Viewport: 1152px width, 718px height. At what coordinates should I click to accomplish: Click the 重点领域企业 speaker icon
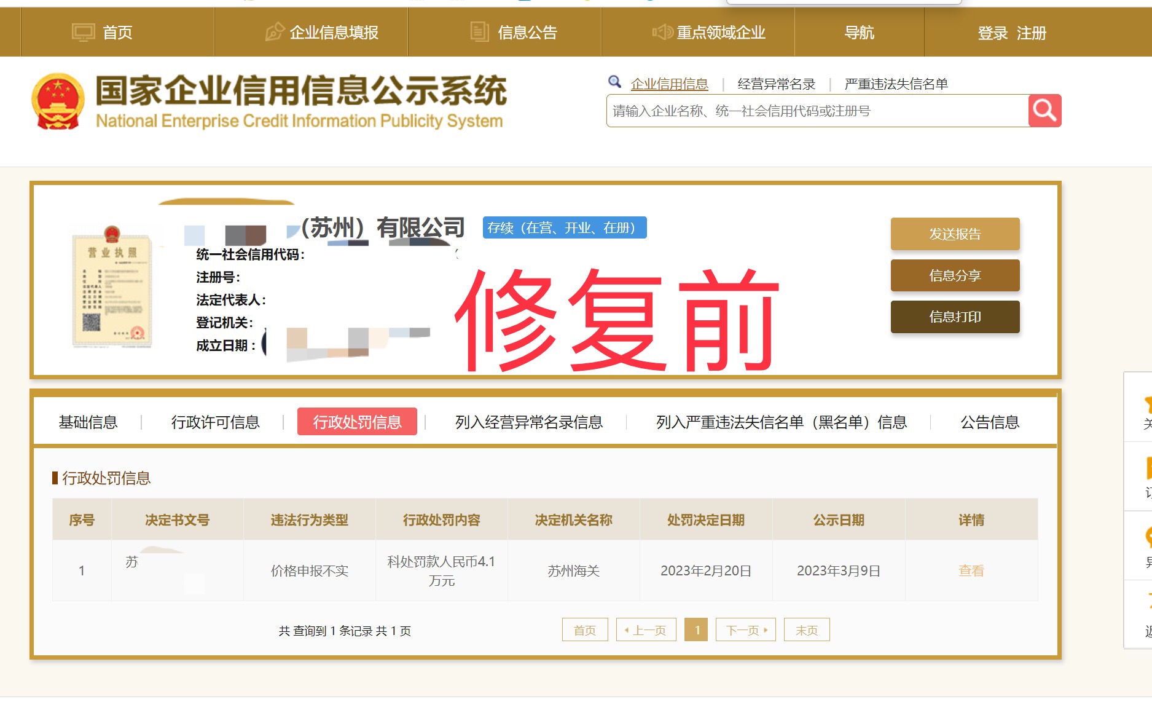[662, 32]
